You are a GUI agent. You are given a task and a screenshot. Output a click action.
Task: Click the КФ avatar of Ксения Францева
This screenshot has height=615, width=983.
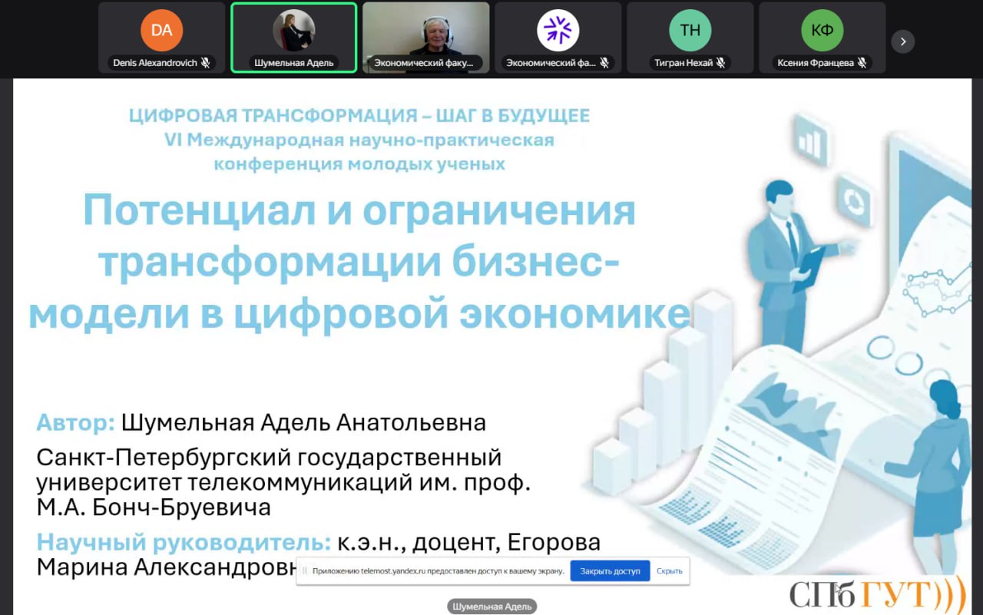tap(822, 31)
